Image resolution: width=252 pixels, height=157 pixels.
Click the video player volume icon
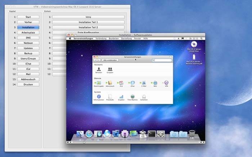(68, 142)
